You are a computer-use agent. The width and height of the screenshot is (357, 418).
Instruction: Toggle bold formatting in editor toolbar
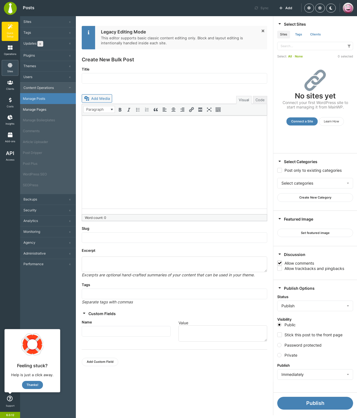(x=120, y=110)
